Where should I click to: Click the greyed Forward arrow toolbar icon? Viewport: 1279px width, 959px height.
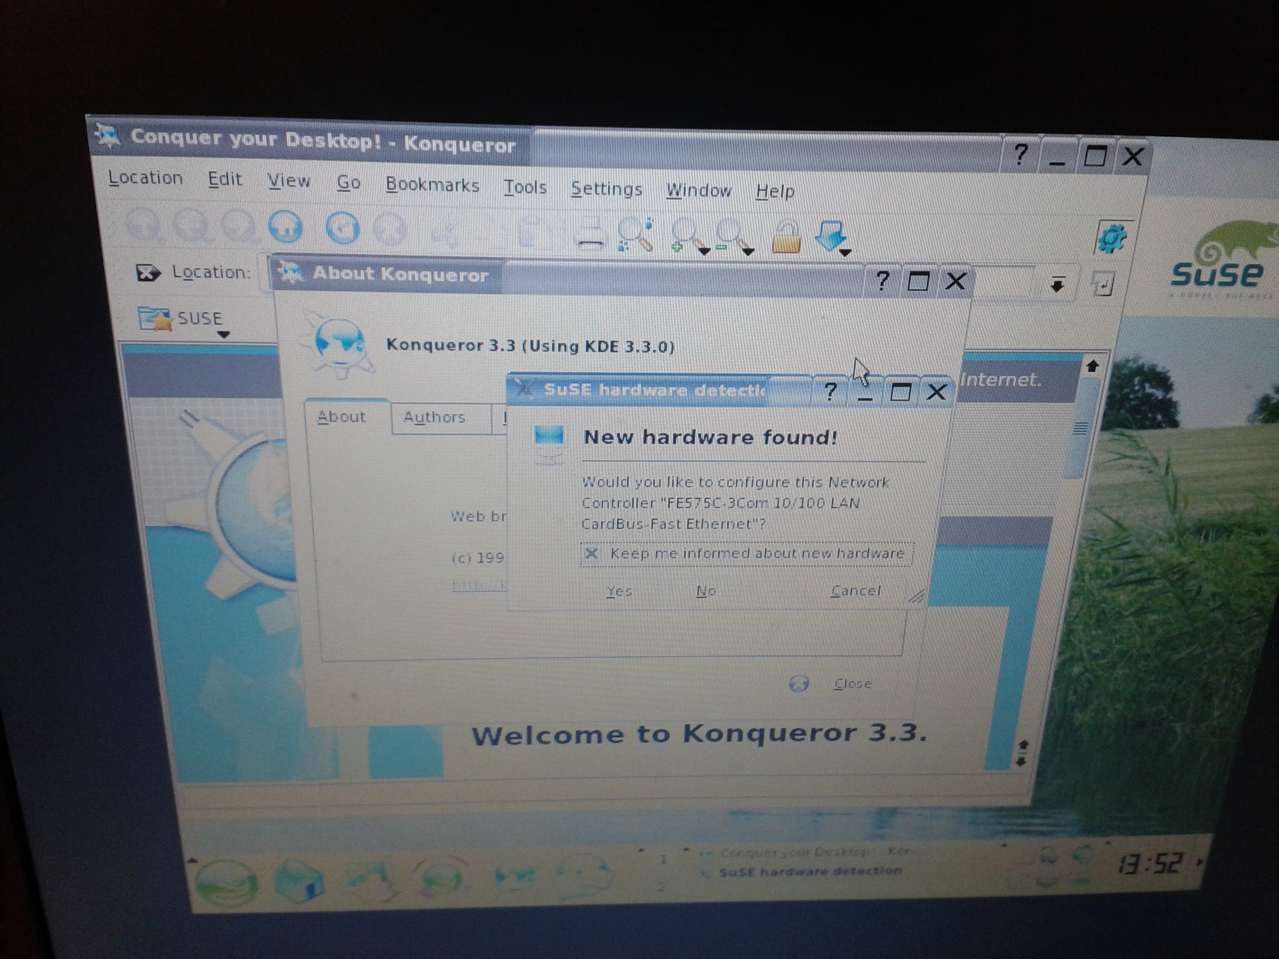point(238,226)
